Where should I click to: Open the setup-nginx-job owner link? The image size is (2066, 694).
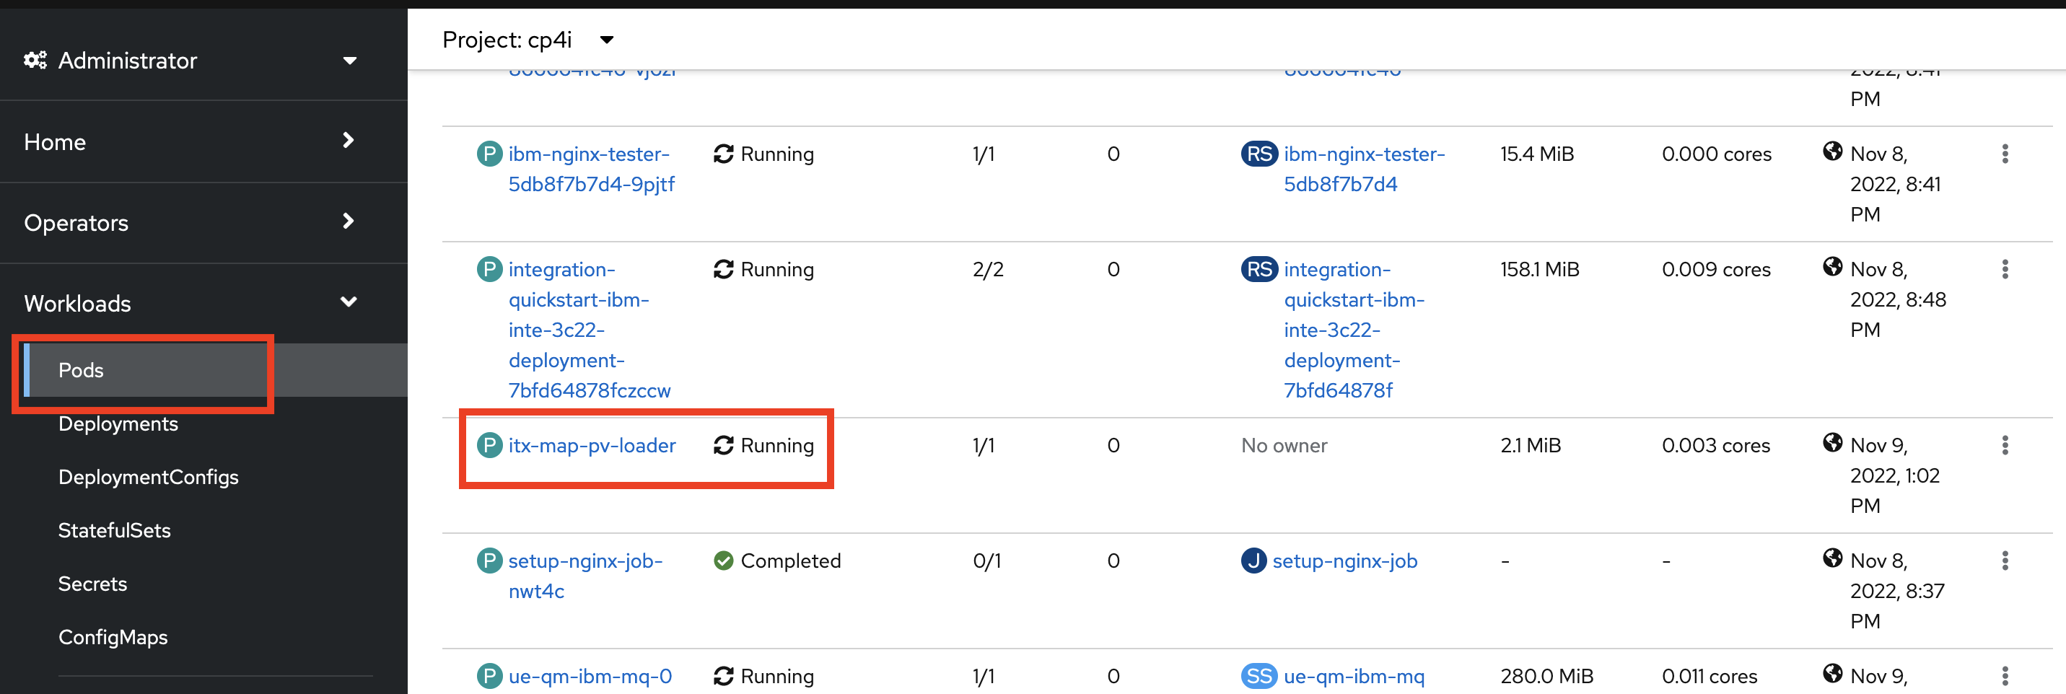[x=1345, y=561]
